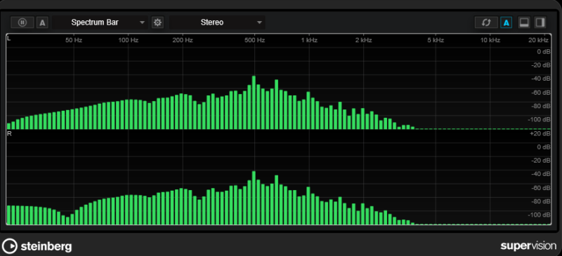
Task: Pause the spectrum measurement
Action: 22,22
